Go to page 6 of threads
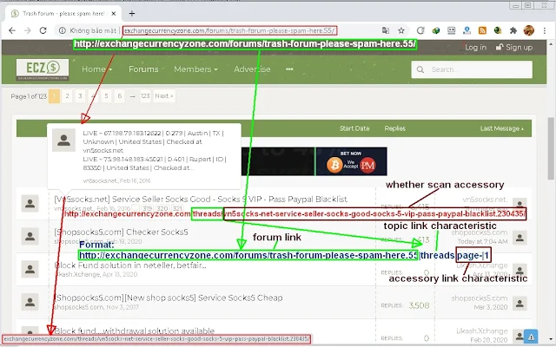The width and height of the screenshot is (556, 347). [120, 96]
